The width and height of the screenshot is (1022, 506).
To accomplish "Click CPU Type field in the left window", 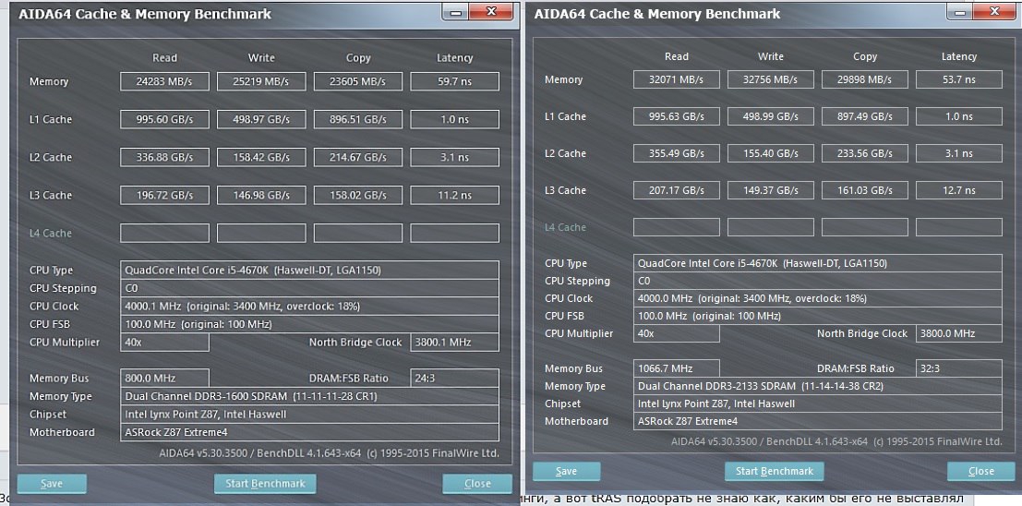I will (310, 270).
